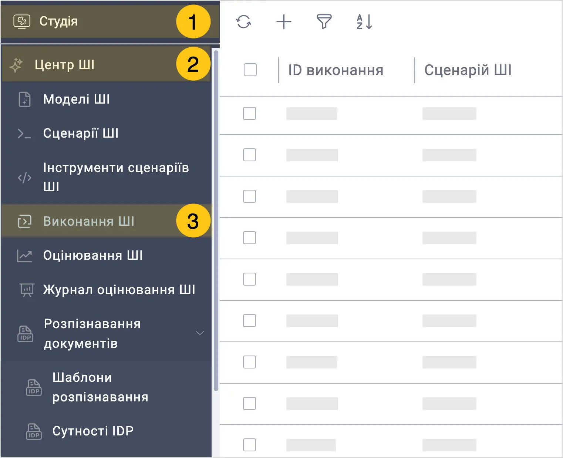Check the third row checkbox
The height and width of the screenshot is (458, 563).
[249, 196]
